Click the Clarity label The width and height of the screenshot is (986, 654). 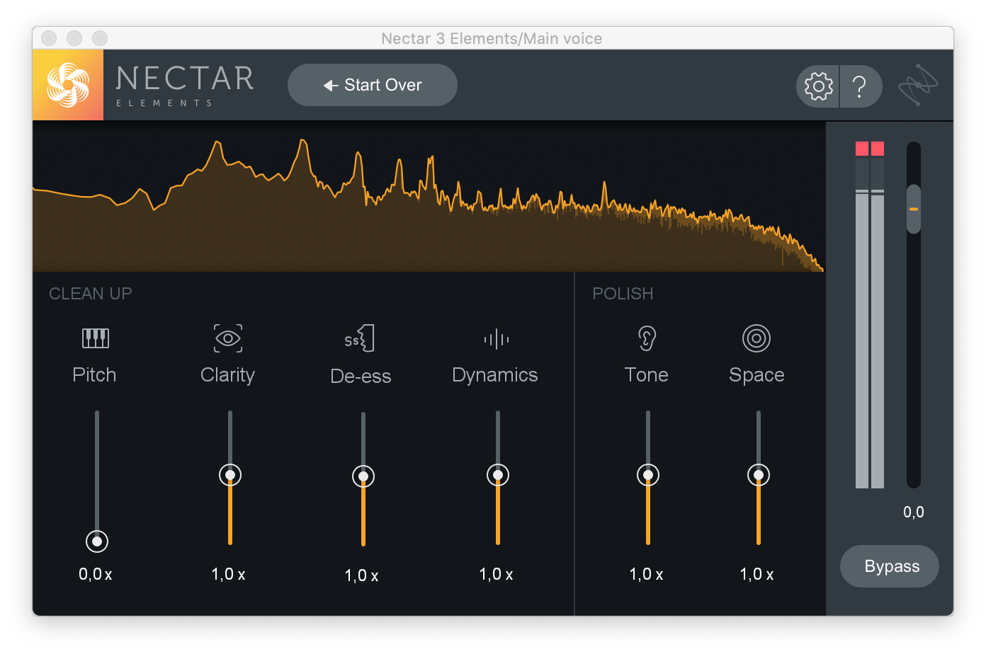pos(227,375)
